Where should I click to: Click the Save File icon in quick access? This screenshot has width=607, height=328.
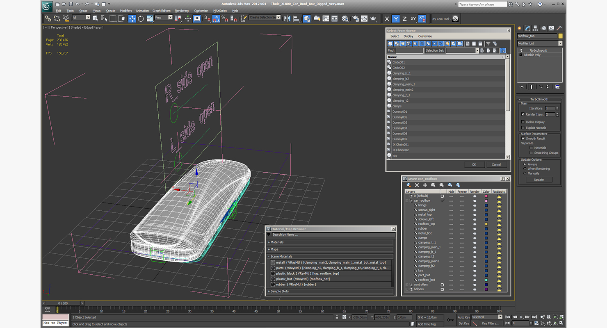[70, 4]
